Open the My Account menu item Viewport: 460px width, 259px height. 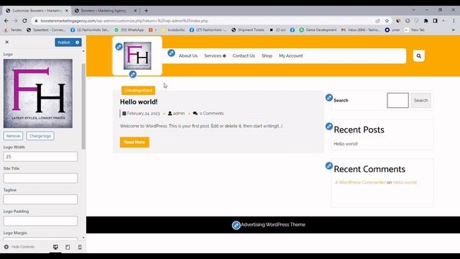290,56
